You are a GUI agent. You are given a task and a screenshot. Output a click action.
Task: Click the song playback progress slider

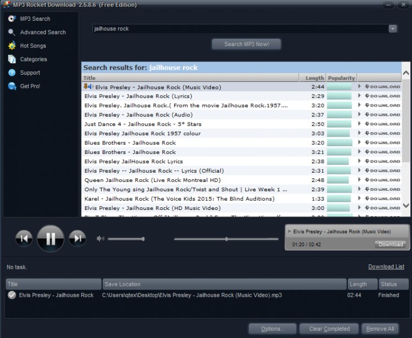click(x=226, y=239)
